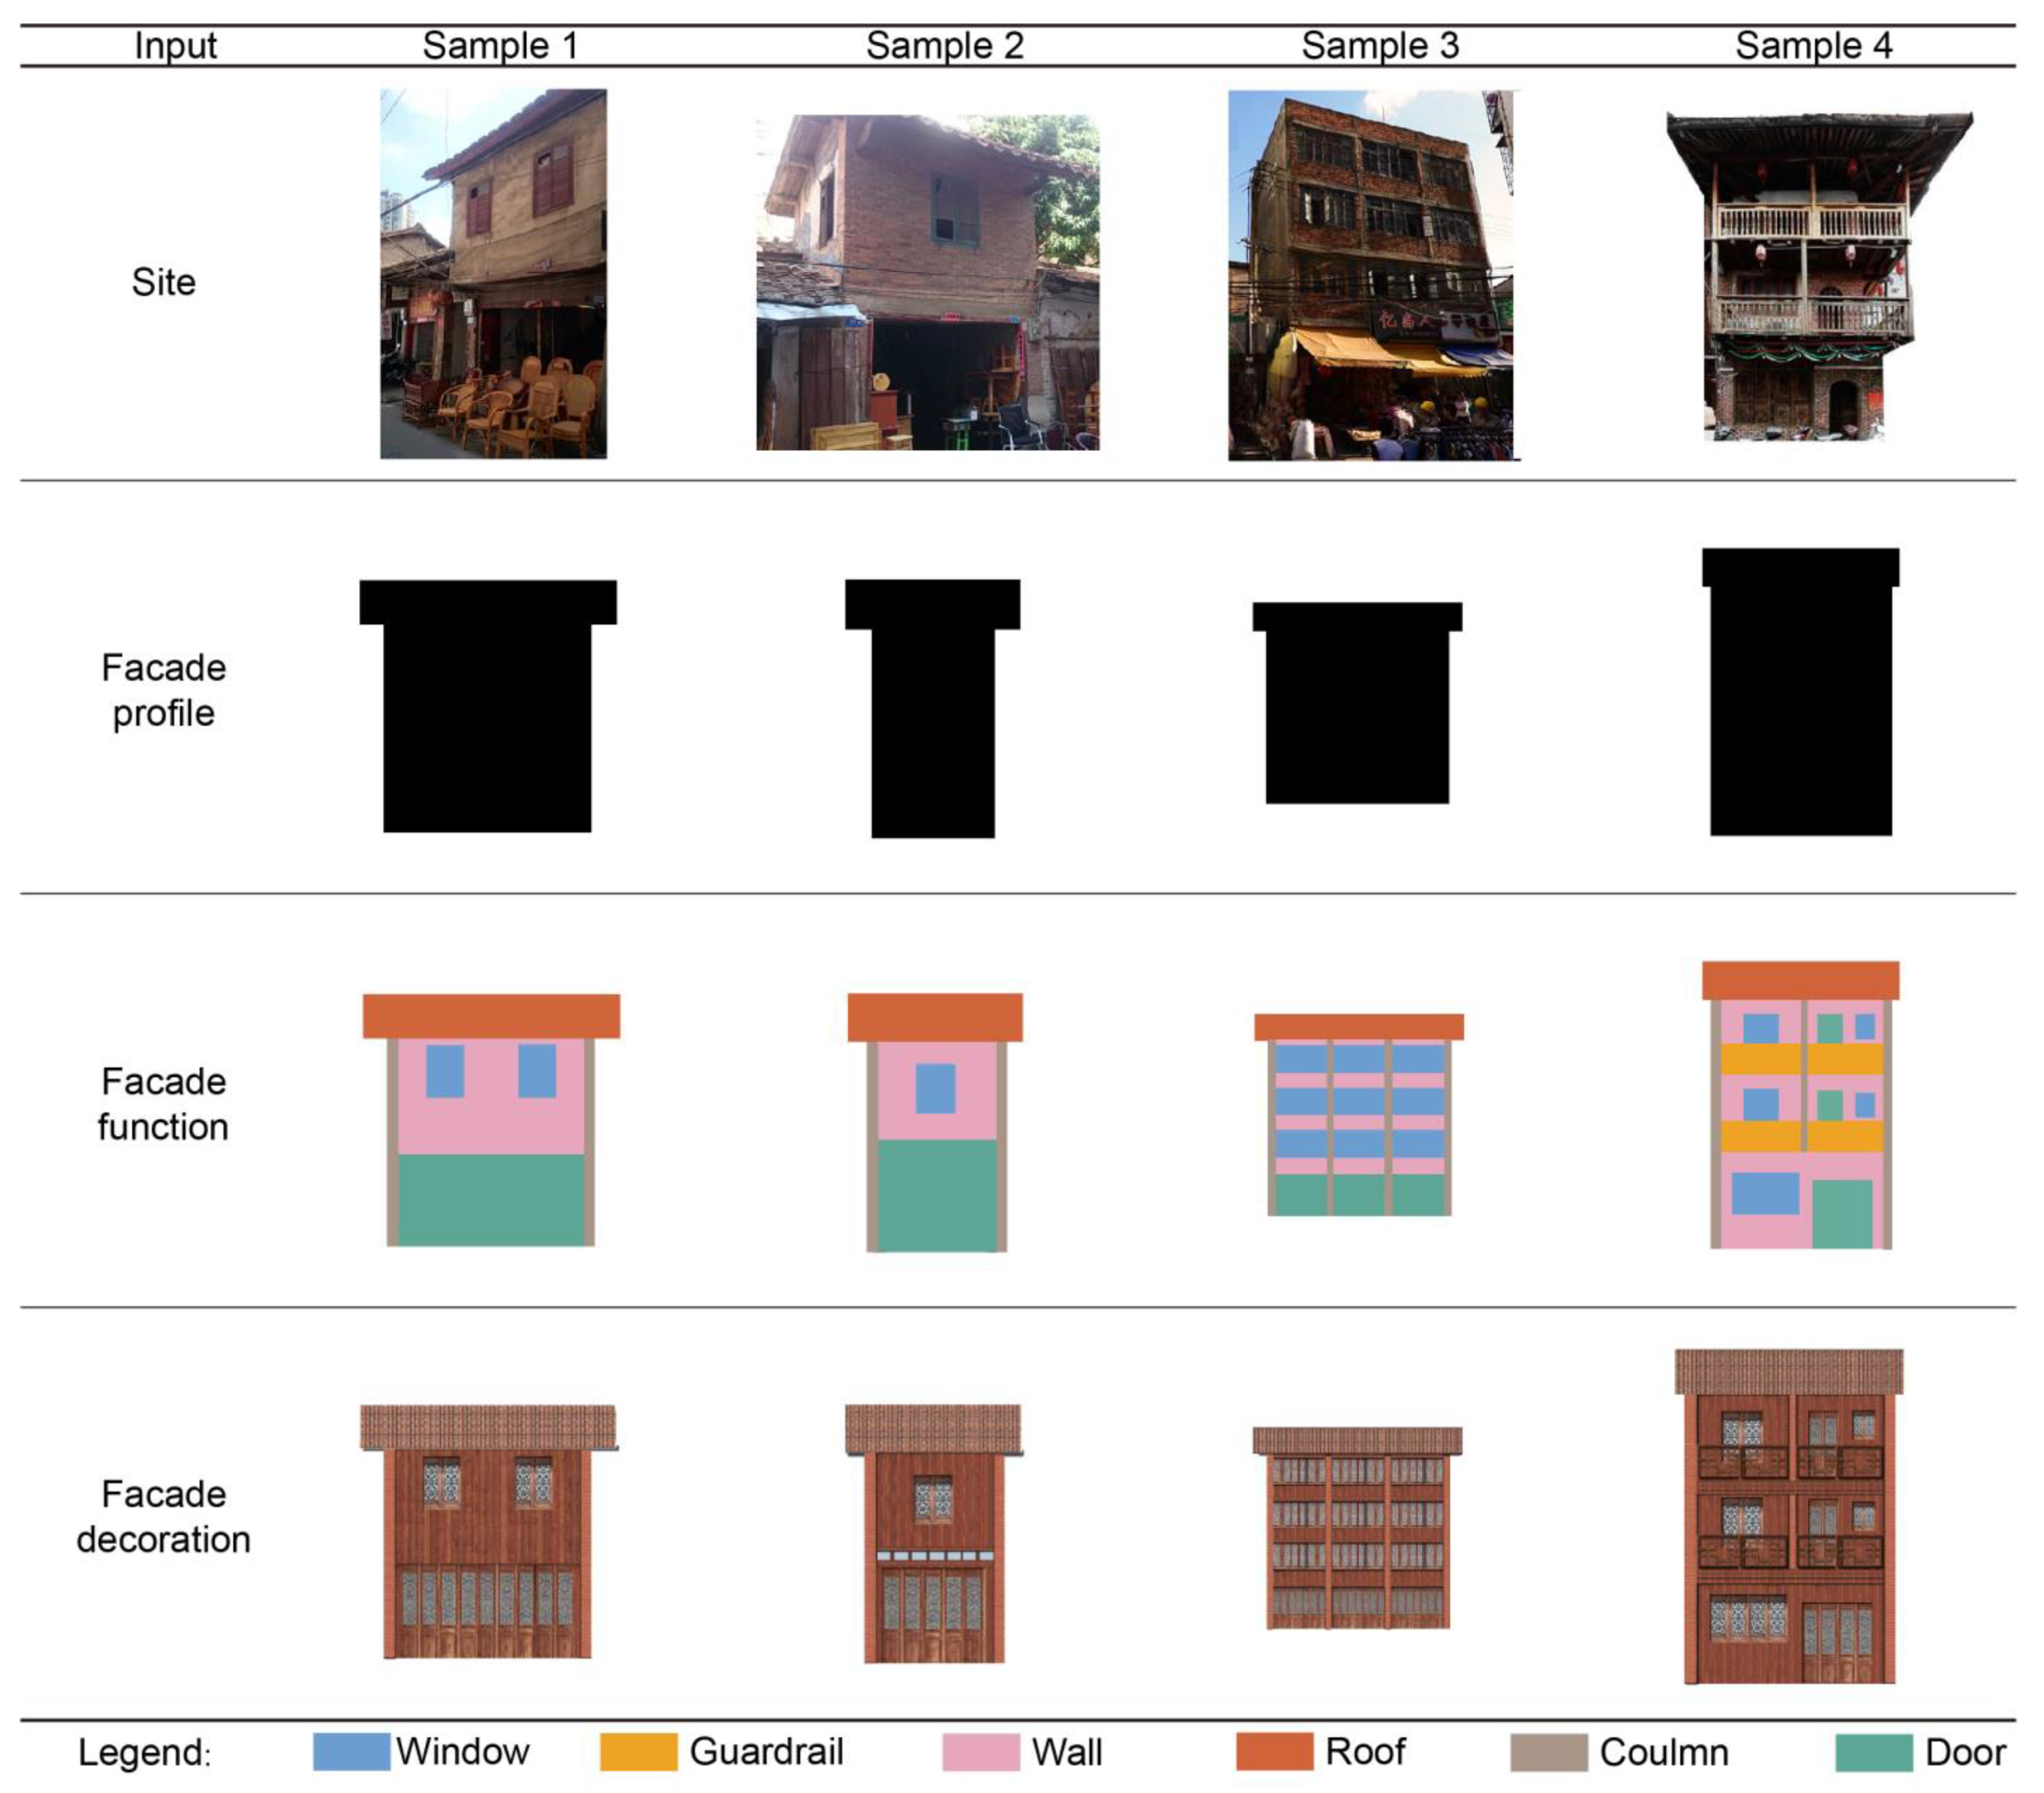Click the Sample 1 site photo
The image size is (2044, 1793).
click(492, 273)
